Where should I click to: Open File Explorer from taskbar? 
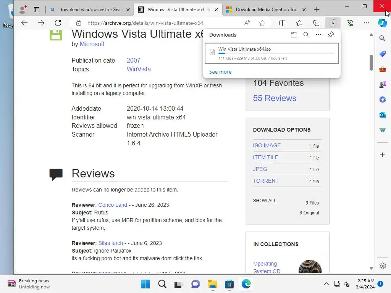[x=212, y=284]
